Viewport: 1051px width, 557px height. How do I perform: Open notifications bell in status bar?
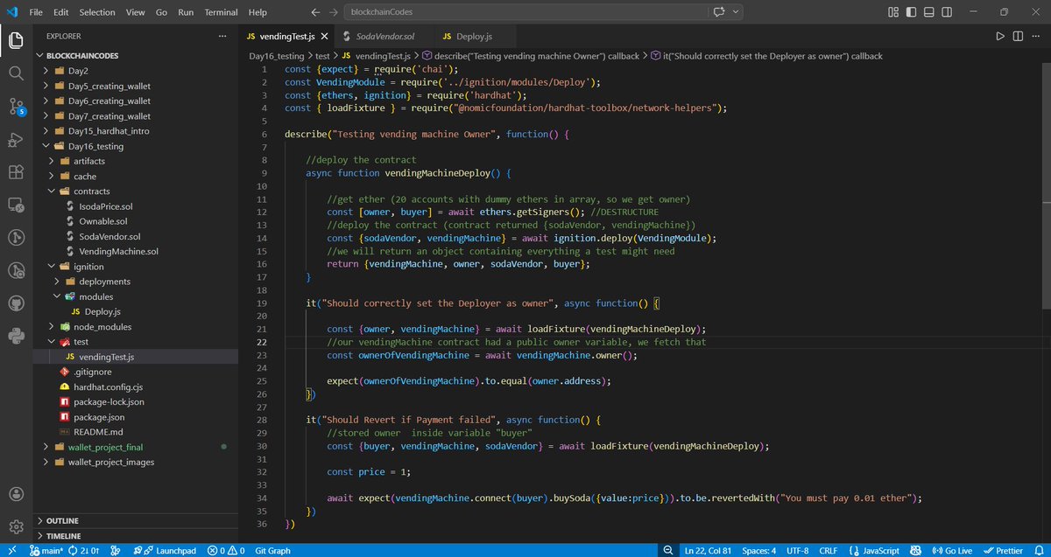click(x=1037, y=551)
